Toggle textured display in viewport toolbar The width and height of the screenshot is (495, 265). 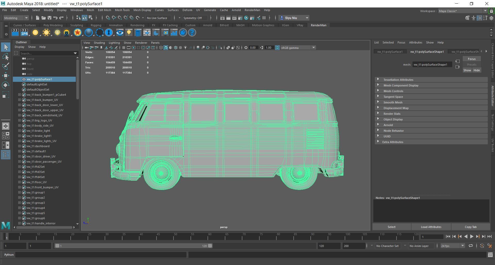point(180,48)
